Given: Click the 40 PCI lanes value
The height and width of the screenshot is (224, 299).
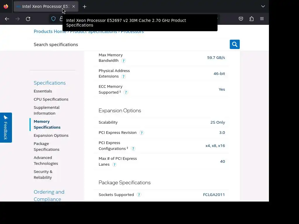Looking at the screenshot, I should click(x=222, y=161).
